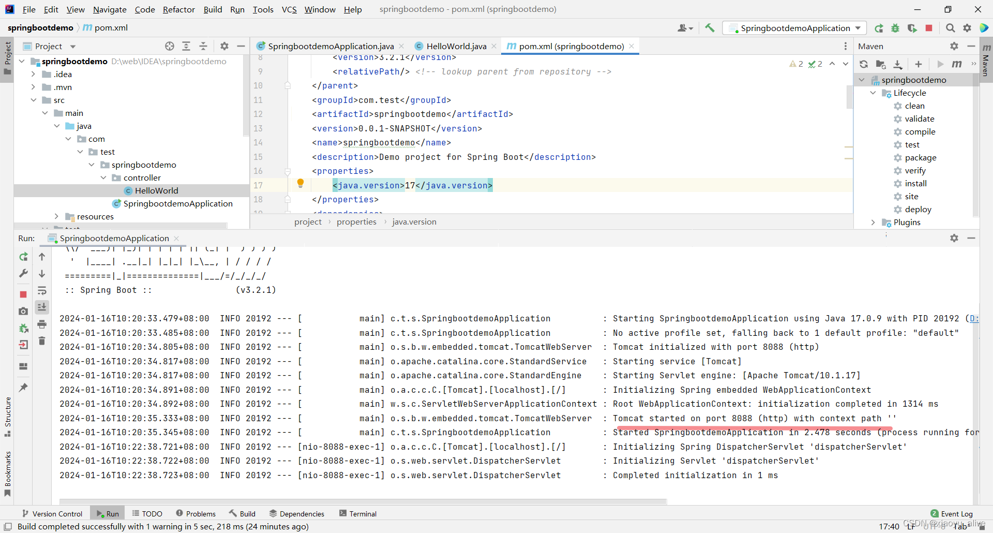The image size is (993, 533).
Task: Open the TODO tool window
Action: [147, 513]
